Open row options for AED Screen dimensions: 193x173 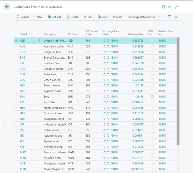[39, 41]
